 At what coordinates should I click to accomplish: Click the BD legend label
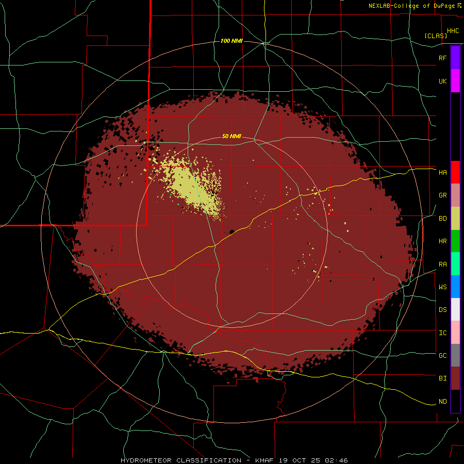442,219
